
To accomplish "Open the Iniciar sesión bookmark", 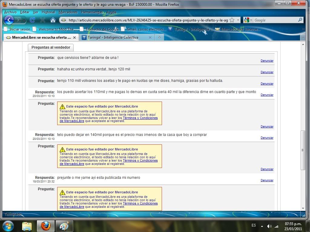I will pyautogui.click(x=17, y=29).
